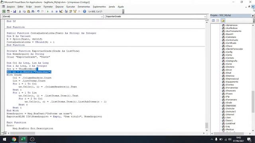The image size is (255, 143).
Task: Open the Properties Window toolbar icon
Action: (x=71, y=12)
